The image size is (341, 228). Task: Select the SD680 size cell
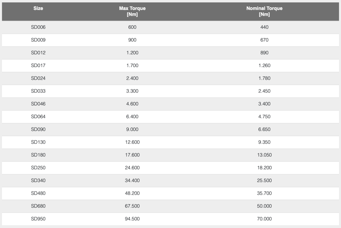click(39, 206)
